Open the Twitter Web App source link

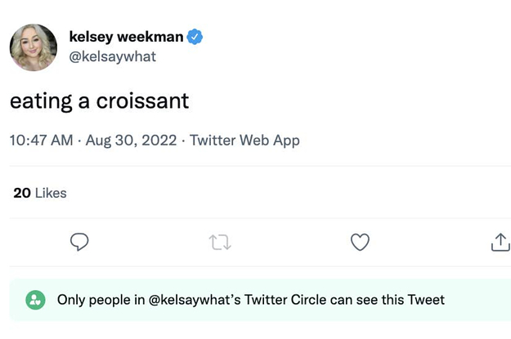point(244,141)
